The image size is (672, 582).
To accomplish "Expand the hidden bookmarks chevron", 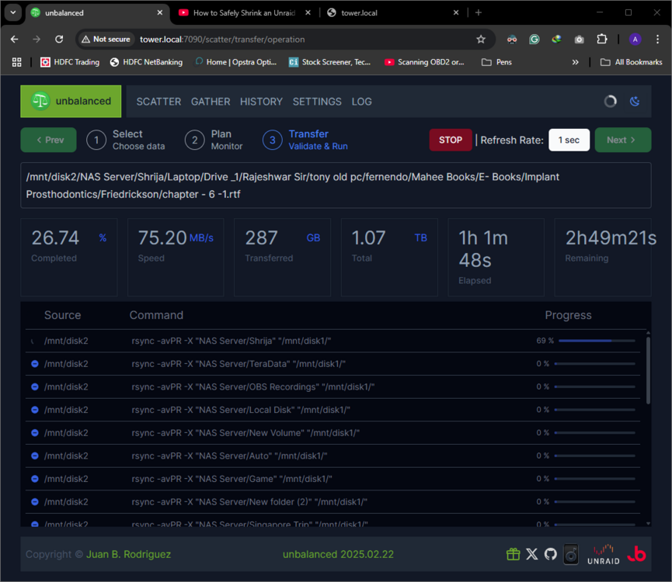I will [575, 63].
